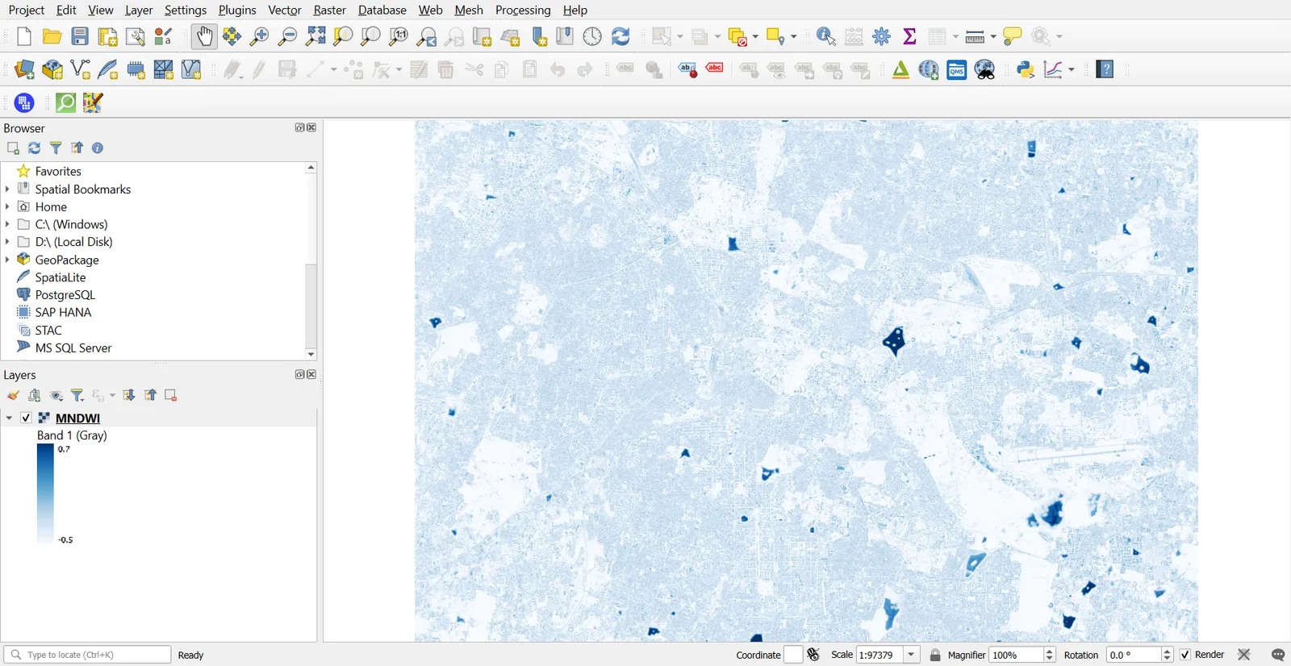Image resolution: width=1291 pixels, height=666 pixels.
Task: Open Data Source Manager icon
Action: coord(24,69)
